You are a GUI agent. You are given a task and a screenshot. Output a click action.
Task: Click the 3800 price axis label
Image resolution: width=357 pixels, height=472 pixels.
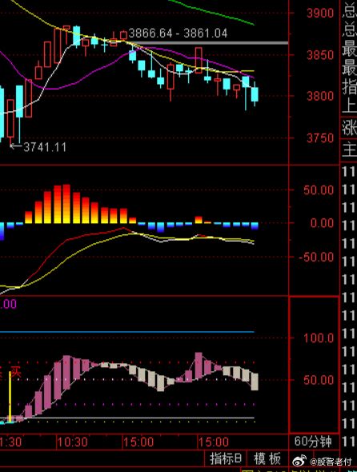[x=320, y=96]
